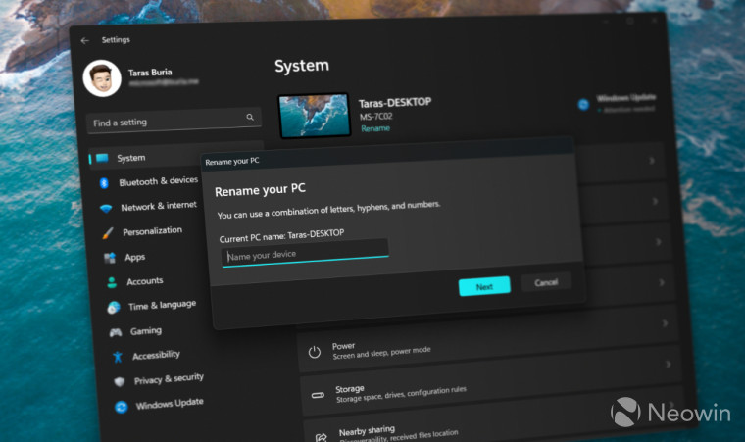Click the Apps icon in sidebar
The height and width of the screenshot is (442, 745).
click(x=110, y=258)
